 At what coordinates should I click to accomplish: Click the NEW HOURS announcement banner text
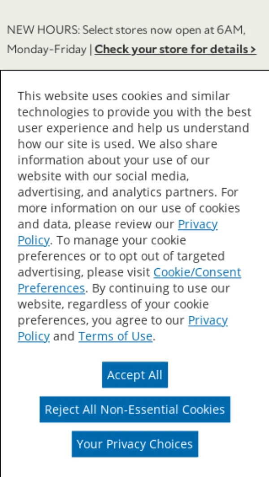(x=126, y=31)
